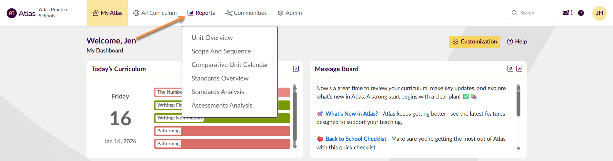
Task: Open the mail notifications envelope icon
Action: point(565,13)
